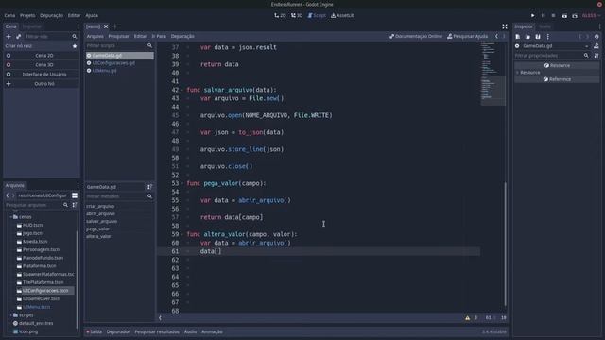Switch to the 3D workspace
Image resolution: width=605 pixels, height=340 pixels.
pos(297,15)
